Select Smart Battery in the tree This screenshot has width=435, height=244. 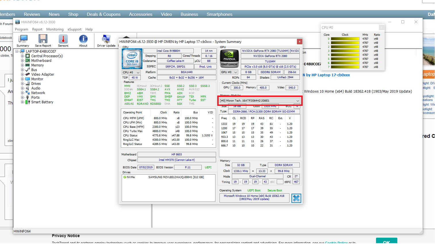pyautogui.click(x=42, y=102)
